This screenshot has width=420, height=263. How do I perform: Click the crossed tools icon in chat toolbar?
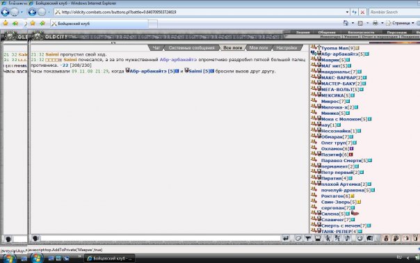point(337,238)
